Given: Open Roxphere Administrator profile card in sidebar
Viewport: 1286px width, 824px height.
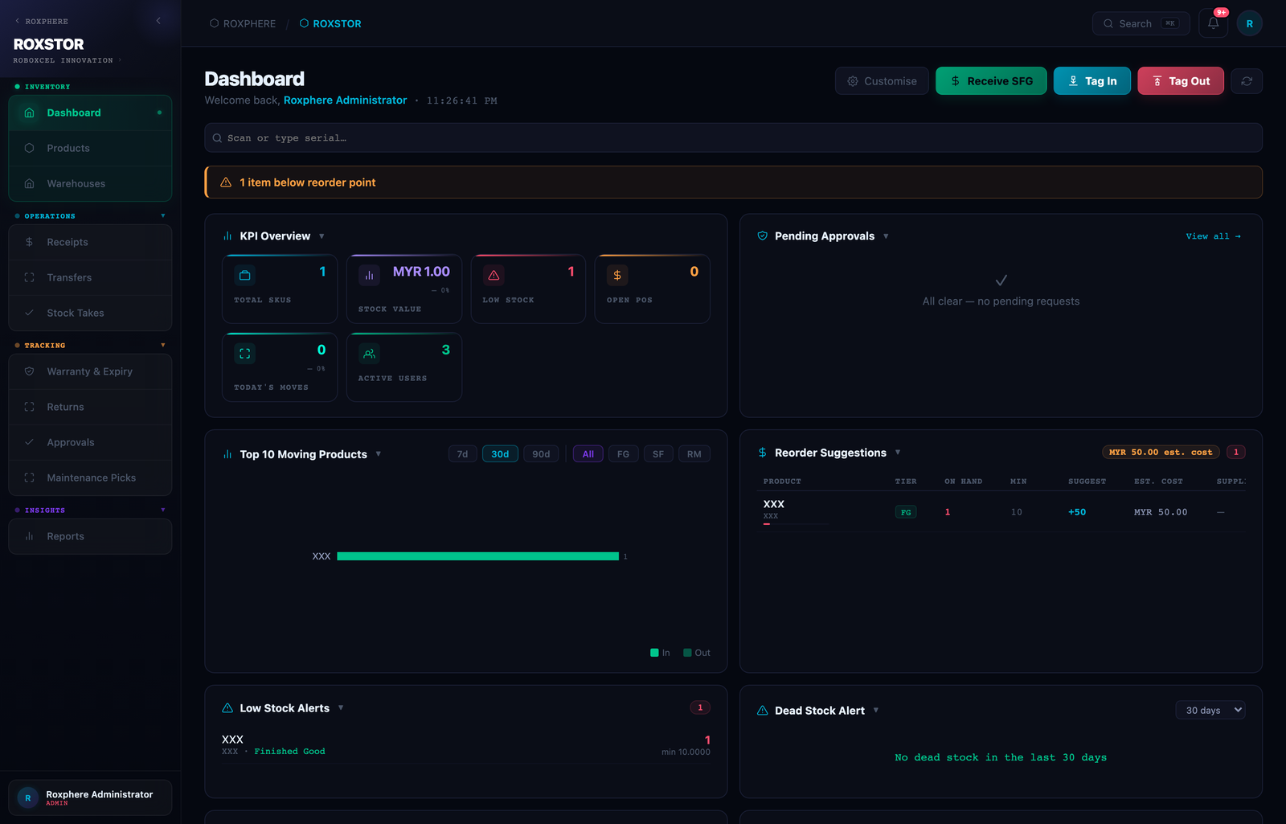Looking at the screenshot, I should (90, 797).
